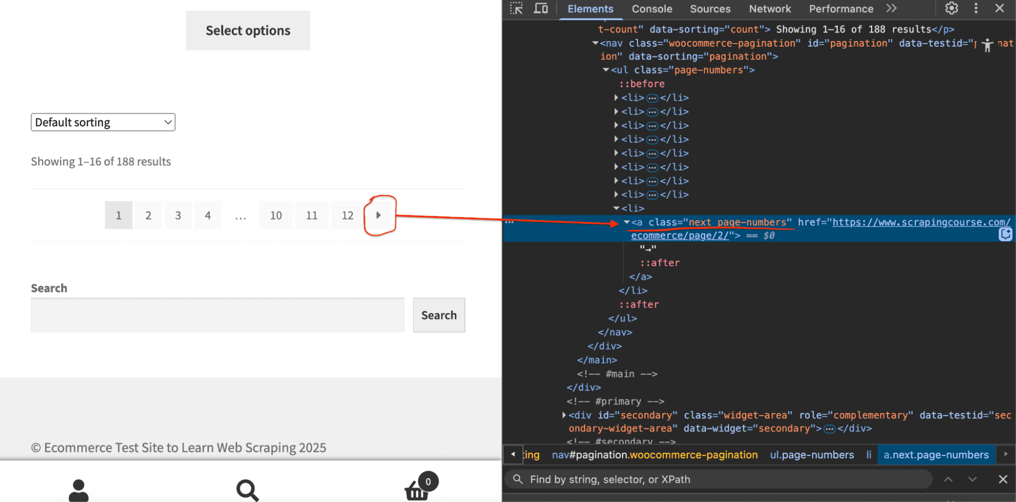Open the Default sorting dropdown
This screenshot has height=502, width=1016.
click(x=103, y=122)
